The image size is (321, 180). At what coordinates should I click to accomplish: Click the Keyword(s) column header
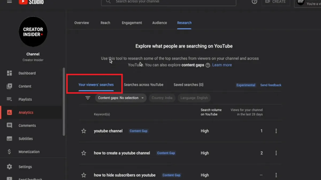click(102, 114)
